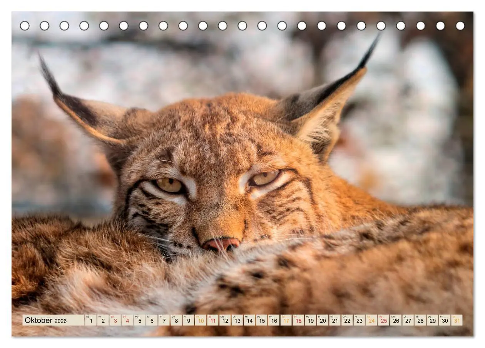
Task: Select Saturday 3 in the date strip
Action: point(115,320)
